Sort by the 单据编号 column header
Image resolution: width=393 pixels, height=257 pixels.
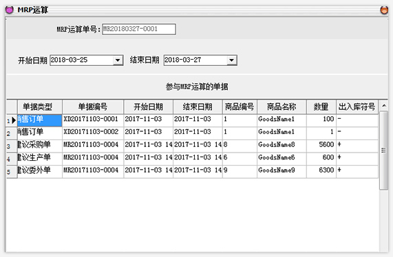point(93,107)
